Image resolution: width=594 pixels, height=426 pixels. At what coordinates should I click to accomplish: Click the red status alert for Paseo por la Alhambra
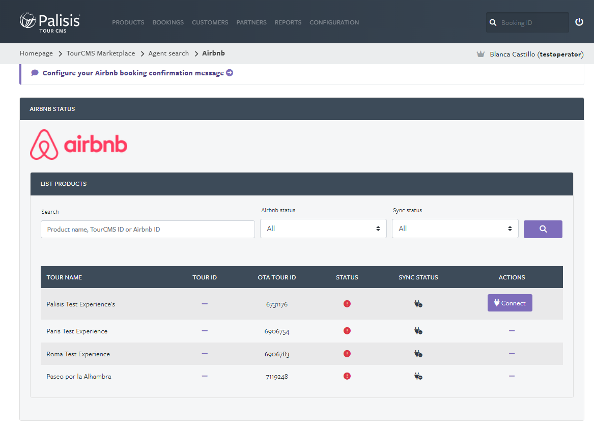(347, 376)
